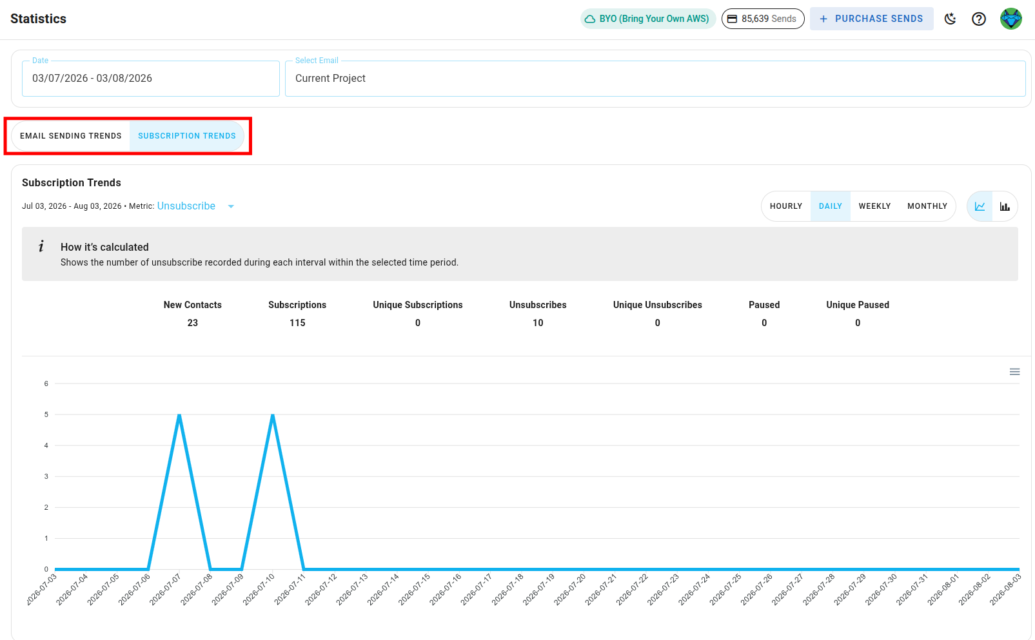The image size is (1035, 640).
Task: Click BYO (Bring Your Own AWS) badge
Action: point(648,19)
